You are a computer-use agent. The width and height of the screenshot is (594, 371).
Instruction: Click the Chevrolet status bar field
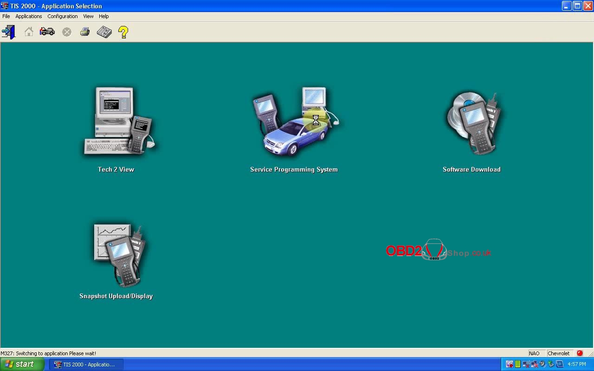tap(559, 353)
